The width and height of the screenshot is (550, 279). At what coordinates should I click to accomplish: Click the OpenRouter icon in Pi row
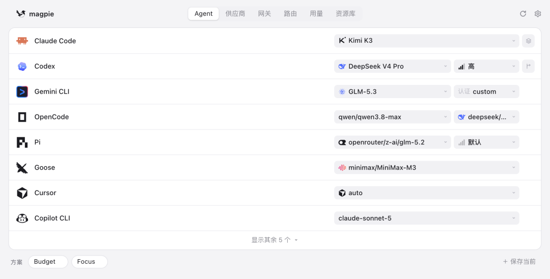(342, 142)
